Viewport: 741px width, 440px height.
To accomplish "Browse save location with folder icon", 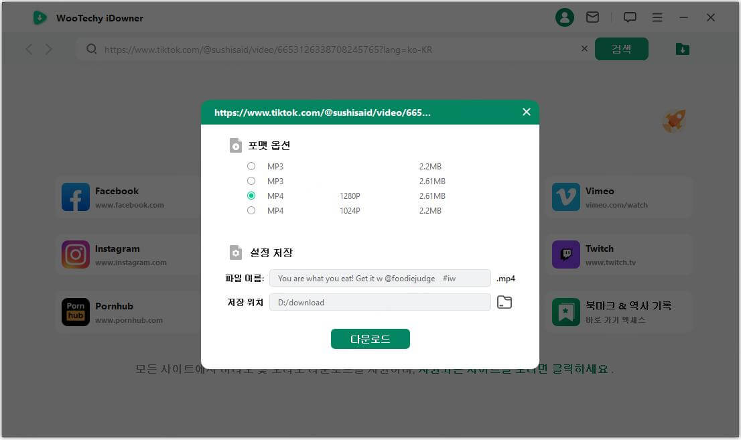I will point(504,302).
